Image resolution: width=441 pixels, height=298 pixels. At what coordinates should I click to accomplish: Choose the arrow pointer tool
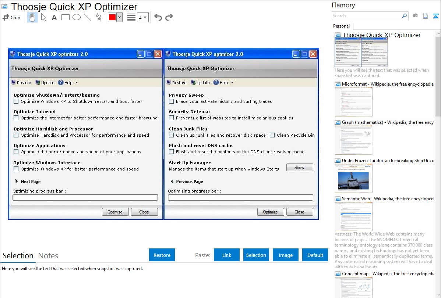[x=43, y=17]
